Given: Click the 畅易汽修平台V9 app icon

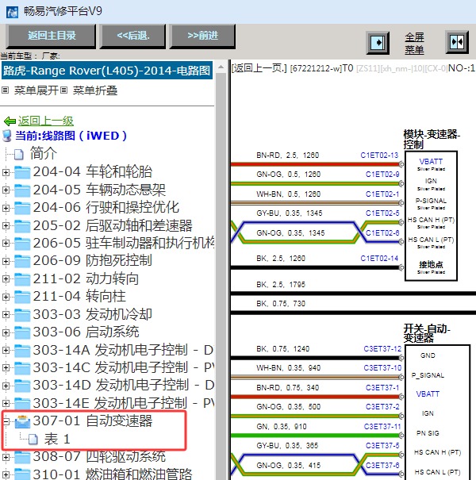Looking at the screenshot, I should [x=12, y=12].
